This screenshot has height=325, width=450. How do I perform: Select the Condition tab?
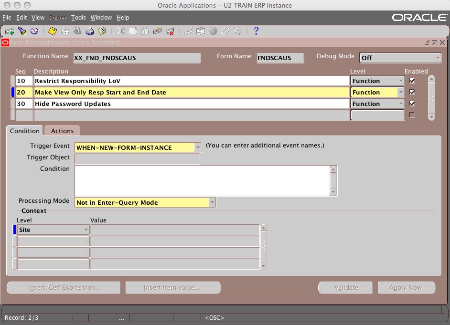coord(25,131)
